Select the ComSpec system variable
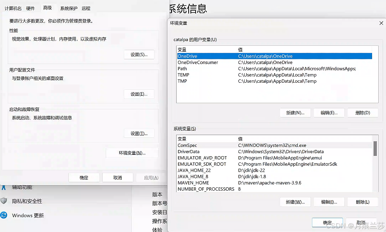The width and height of the screenshot is (386, 232). tap(274, 145)
